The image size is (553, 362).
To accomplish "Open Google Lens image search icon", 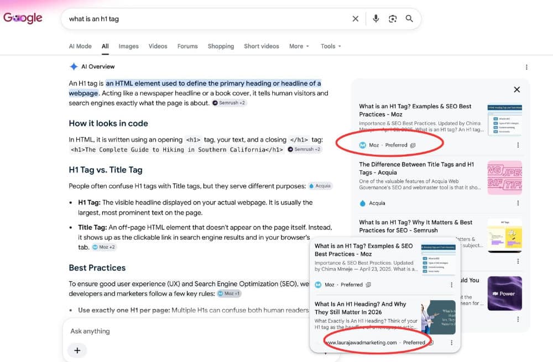I will click(x=393, y=19).
